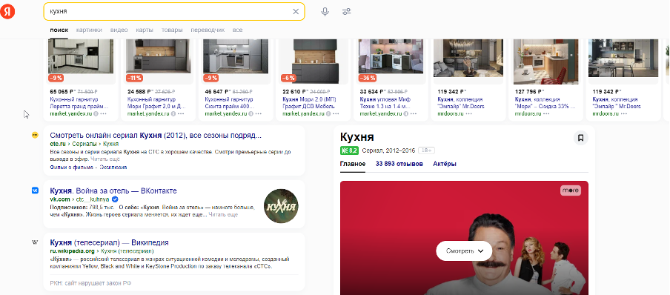Select the поиск tab

tap(59, 30)
